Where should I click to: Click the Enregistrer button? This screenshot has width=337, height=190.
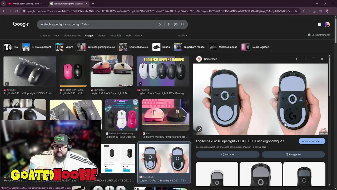pos(293,154)
